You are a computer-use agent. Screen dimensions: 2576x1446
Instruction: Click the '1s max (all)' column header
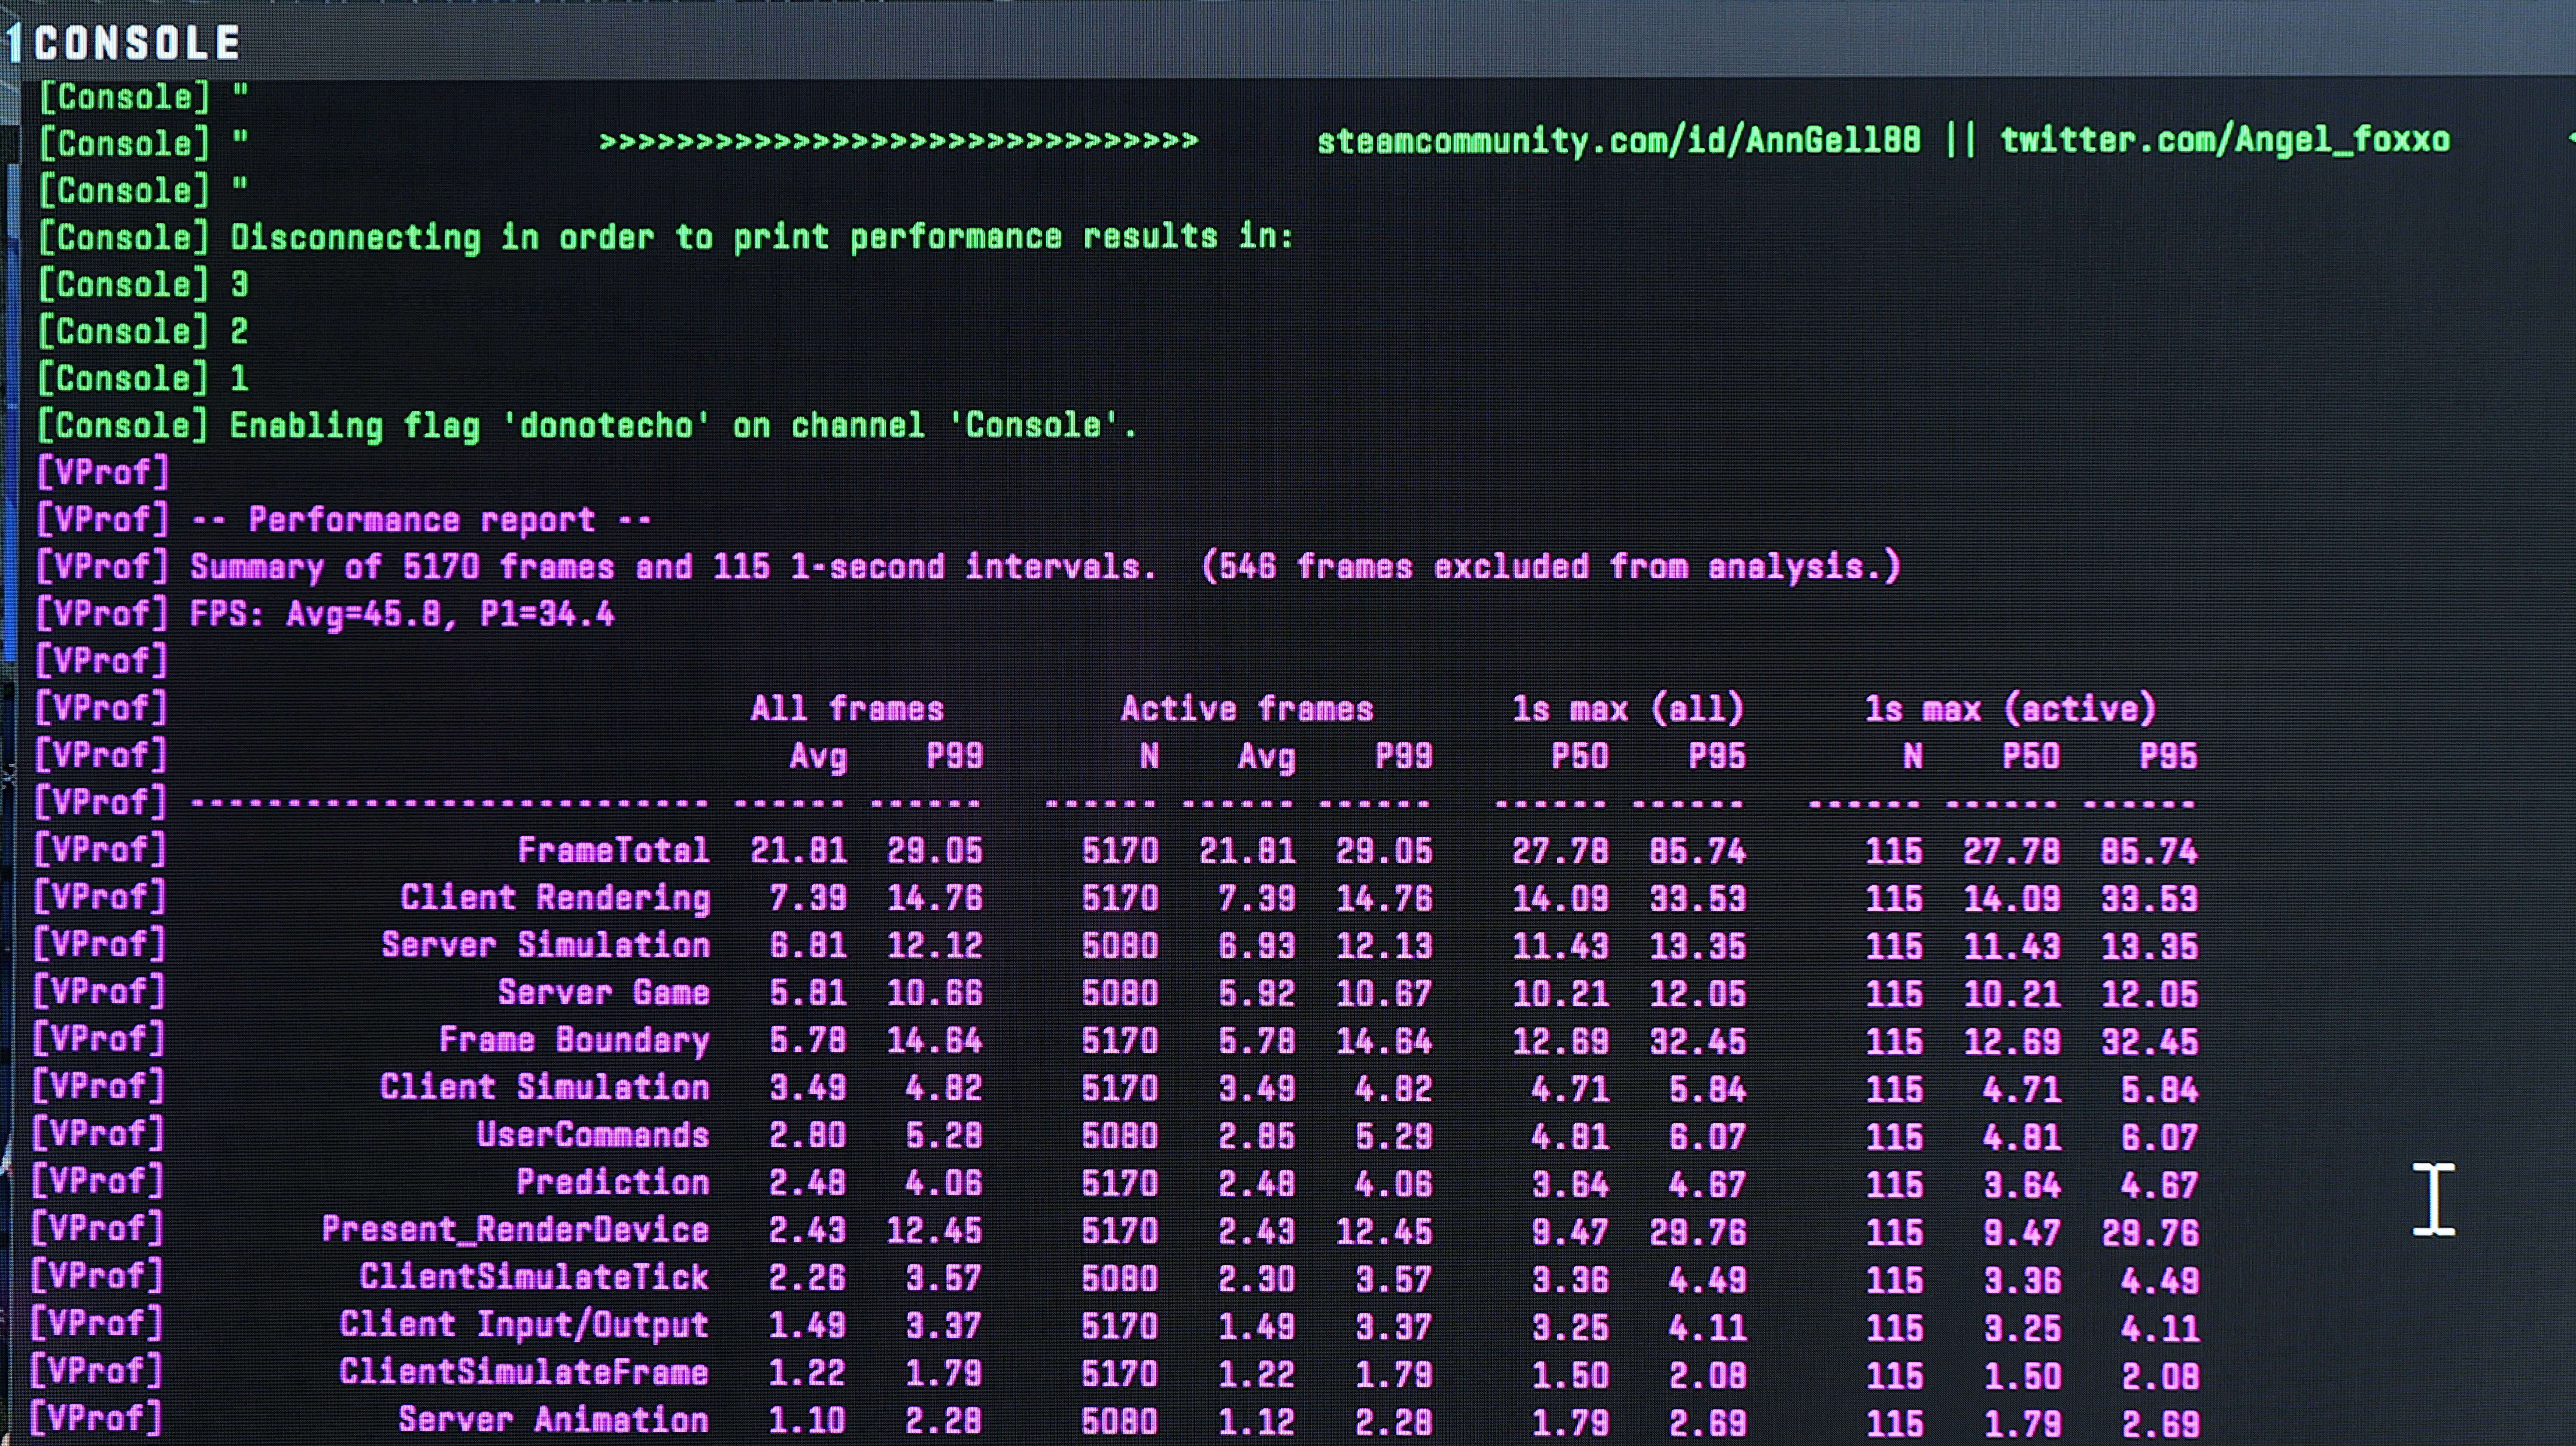pos(1627,709)
